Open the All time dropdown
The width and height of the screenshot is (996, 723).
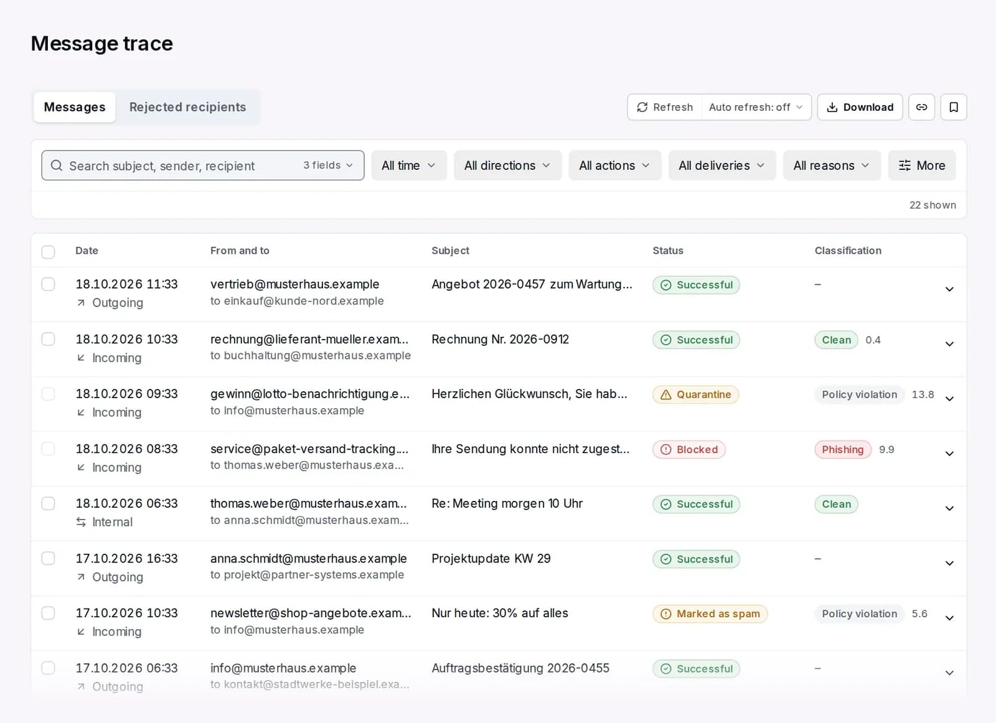coord(409,166)
